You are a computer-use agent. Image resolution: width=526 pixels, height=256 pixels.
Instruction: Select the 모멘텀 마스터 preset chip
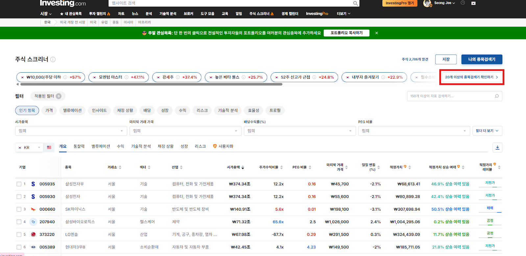click(119, 77)
